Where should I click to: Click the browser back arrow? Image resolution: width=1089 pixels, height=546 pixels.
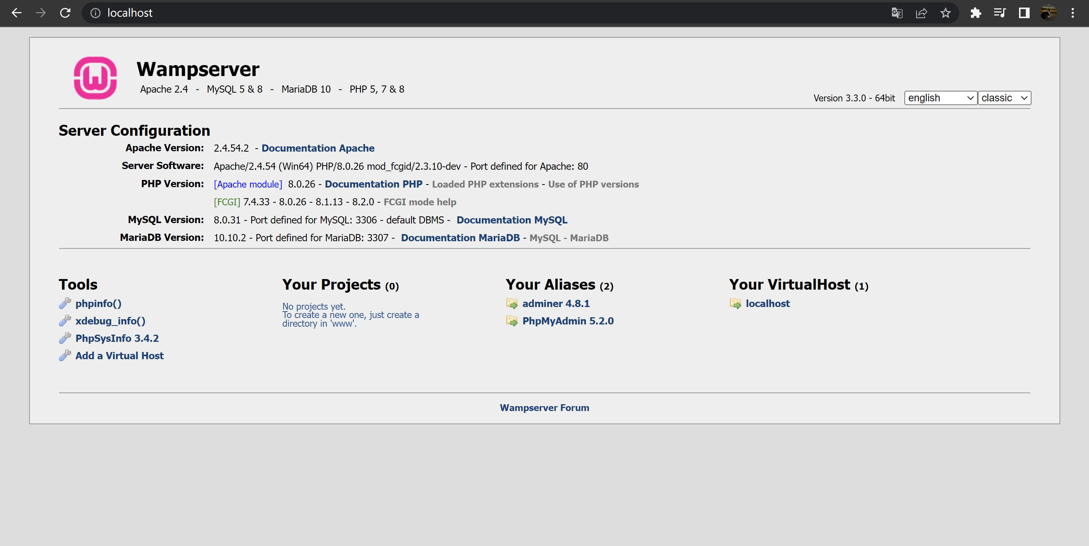tap(17, 13)
